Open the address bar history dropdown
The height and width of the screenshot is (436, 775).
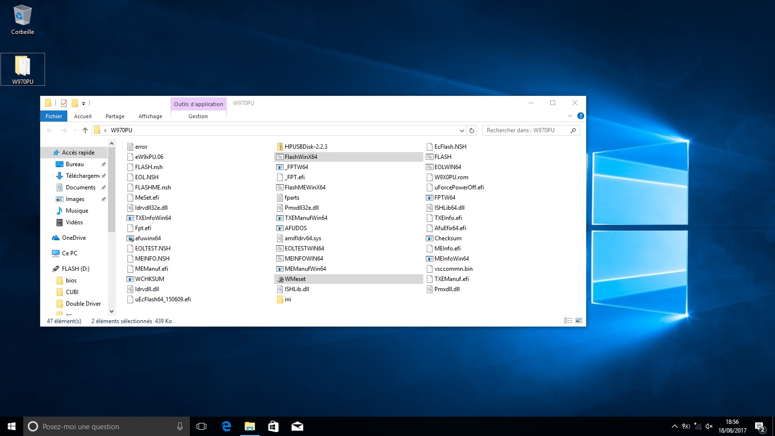point(462,130)
